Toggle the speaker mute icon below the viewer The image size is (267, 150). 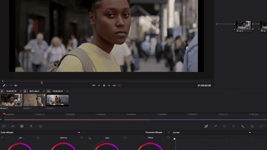[x=16, y=85]
